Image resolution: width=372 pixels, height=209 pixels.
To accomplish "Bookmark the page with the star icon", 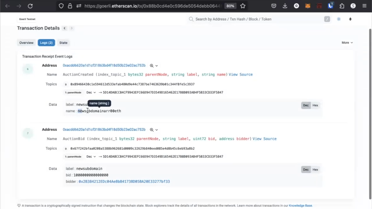I will pos(243,6).
